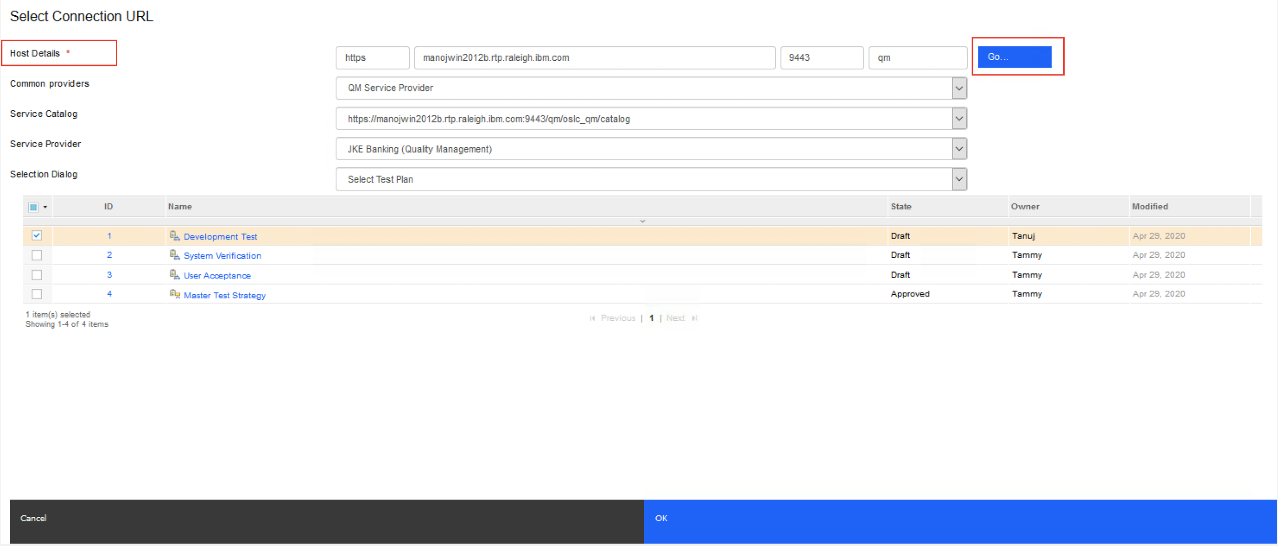Check the Master Test Strategy row checkbox
Image resolution: width=1278 pixels, height=546 pixels.
37,294
